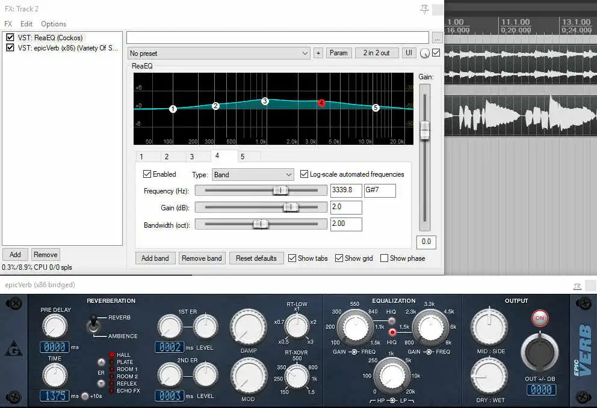Click the Bandwidth (oct) slider handle

pyautogui.click(x=261, y=224)
